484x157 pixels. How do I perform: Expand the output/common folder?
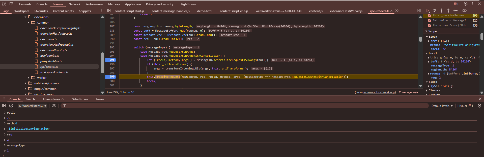click(x=25, y=89)
